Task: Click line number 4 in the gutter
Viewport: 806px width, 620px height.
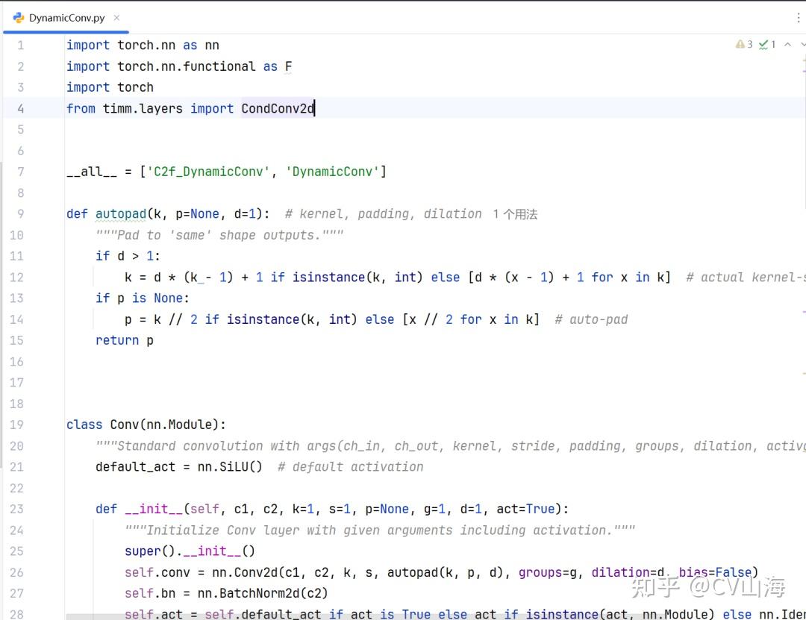Action: pyautogui.click(x=21, y=108)
